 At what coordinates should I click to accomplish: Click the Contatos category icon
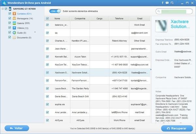(x=14, y=14)
